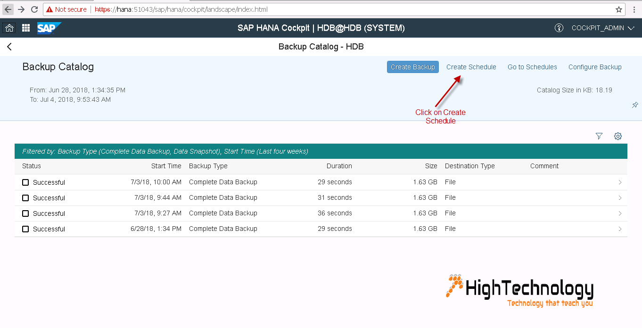Click the Status column header
Image resolution: width=642 pixels, height=328 pixels.
click(32, 166)
